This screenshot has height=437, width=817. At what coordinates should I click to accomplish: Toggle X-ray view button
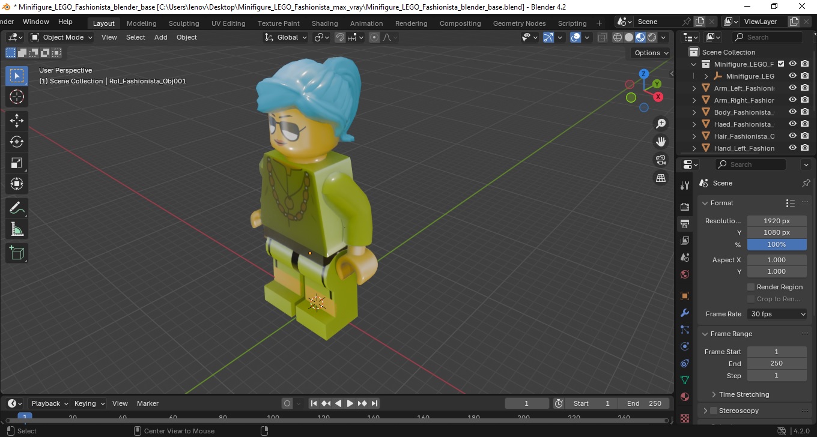(x=602, y=37)
